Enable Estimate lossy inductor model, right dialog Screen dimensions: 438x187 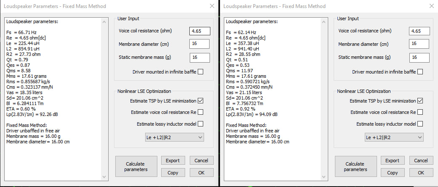coord(420,124)
